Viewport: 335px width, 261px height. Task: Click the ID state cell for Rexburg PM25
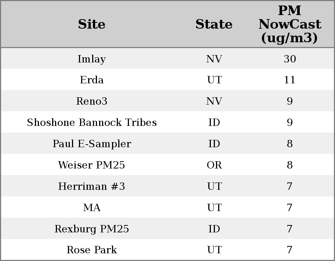(214, 229)
